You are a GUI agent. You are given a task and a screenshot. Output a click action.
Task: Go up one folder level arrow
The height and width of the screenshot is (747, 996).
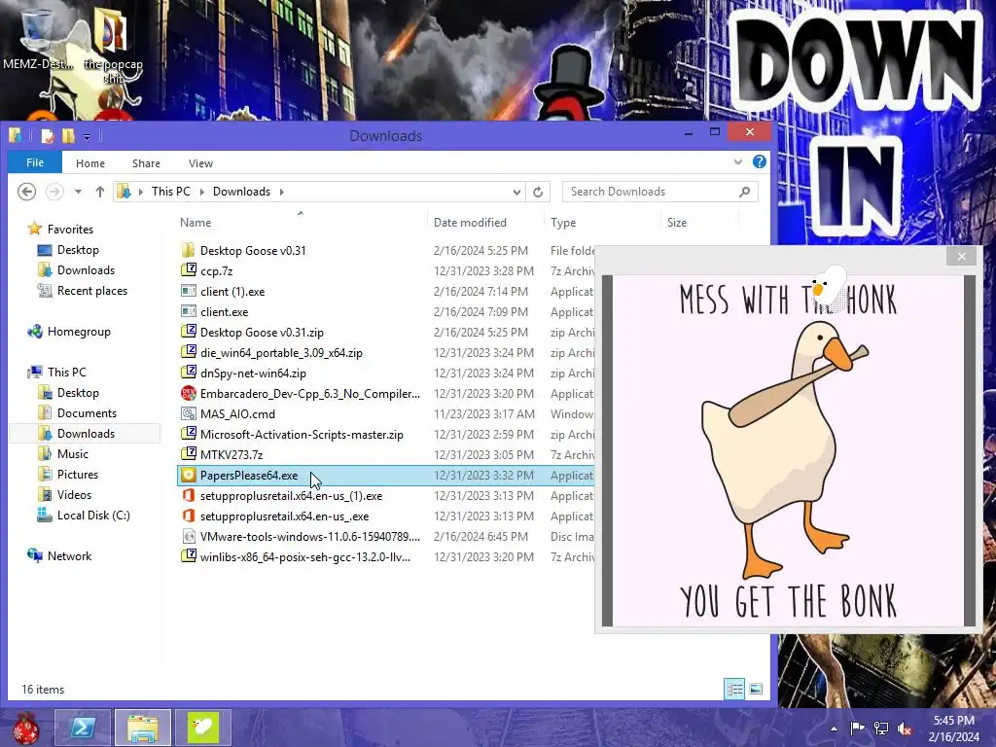point(100,192)
